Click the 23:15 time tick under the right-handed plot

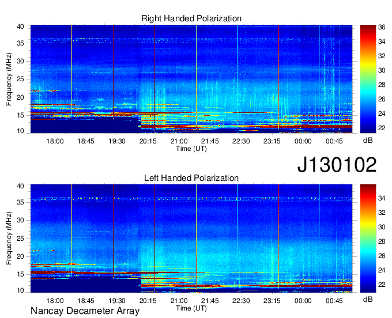pos(272,141)
